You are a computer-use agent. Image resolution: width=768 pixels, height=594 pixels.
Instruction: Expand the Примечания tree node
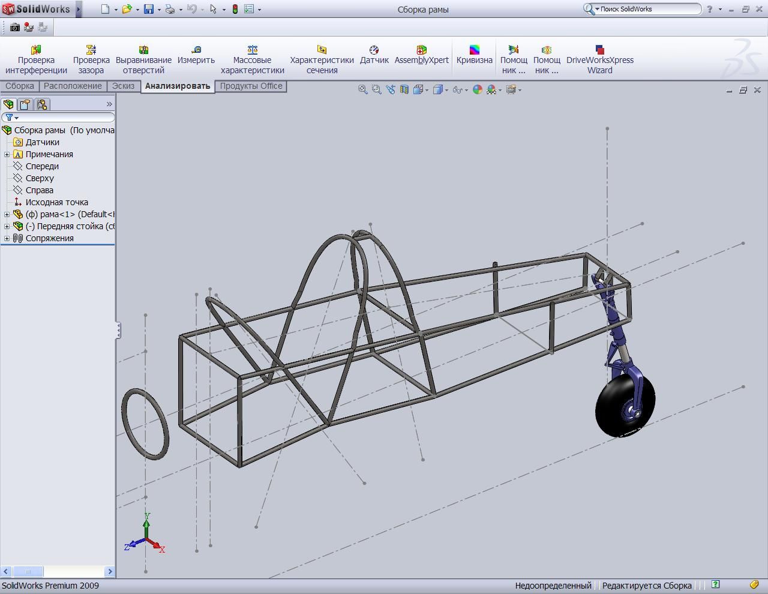tap(7, 154)
